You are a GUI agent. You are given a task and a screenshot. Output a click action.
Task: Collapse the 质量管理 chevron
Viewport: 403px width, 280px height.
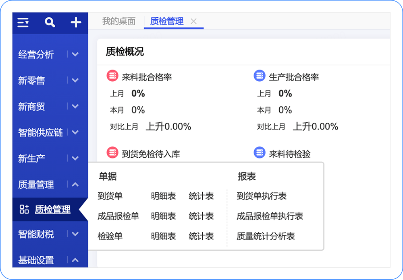tap(75, 184)
